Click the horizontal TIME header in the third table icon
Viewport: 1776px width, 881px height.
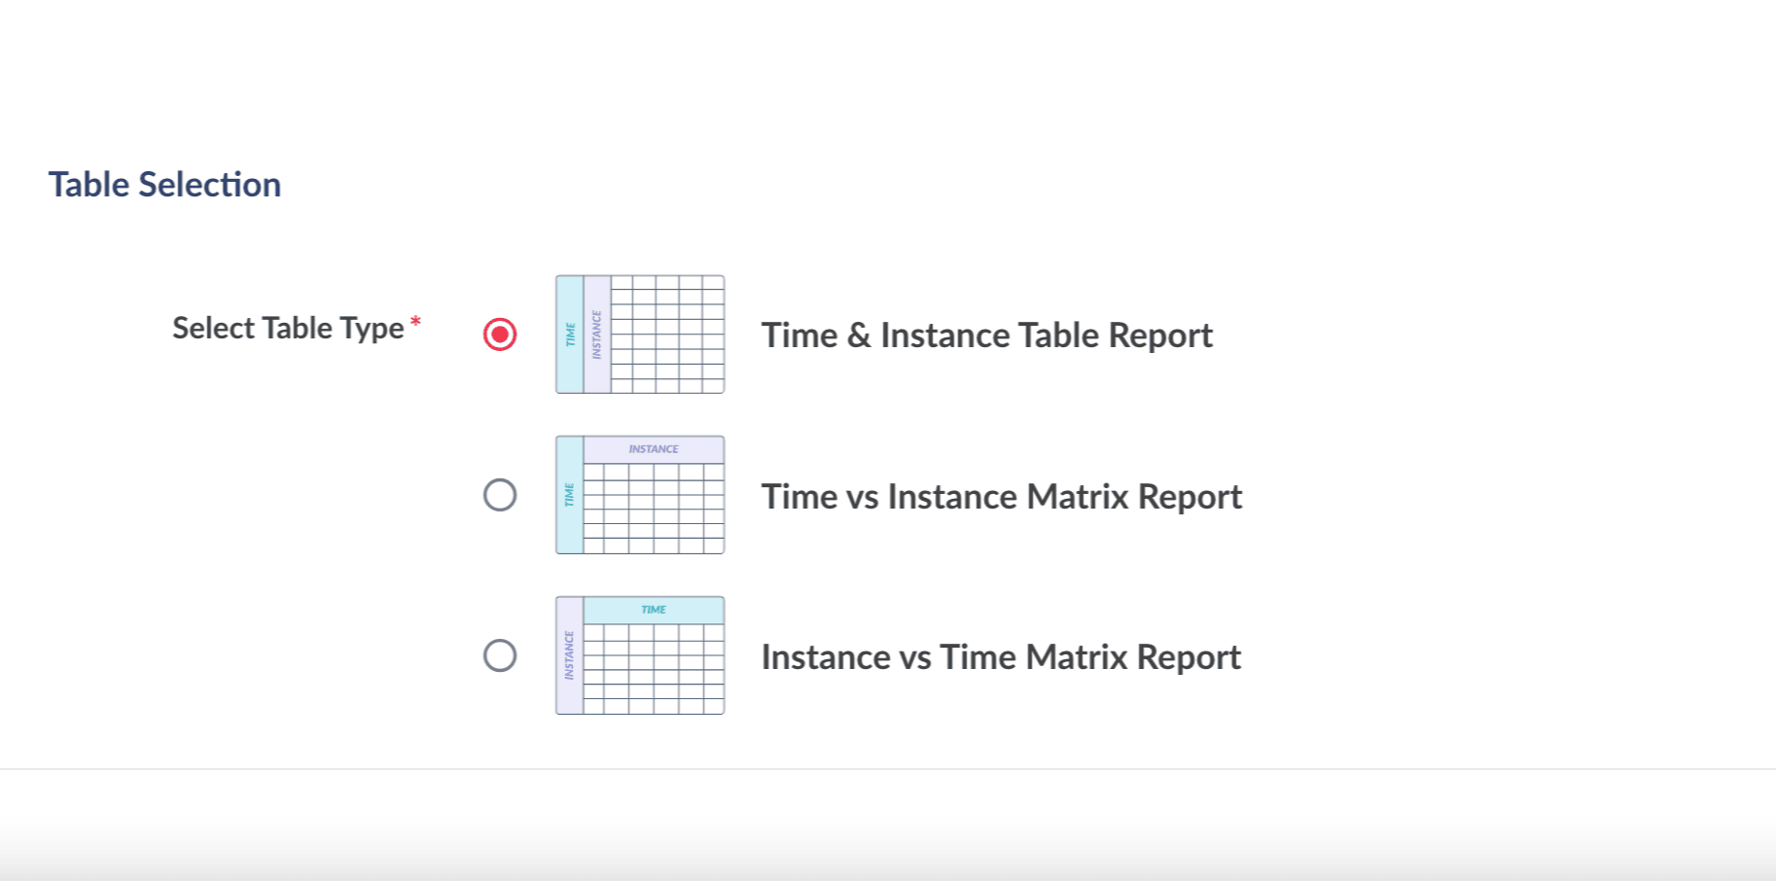tap(654, 610)
